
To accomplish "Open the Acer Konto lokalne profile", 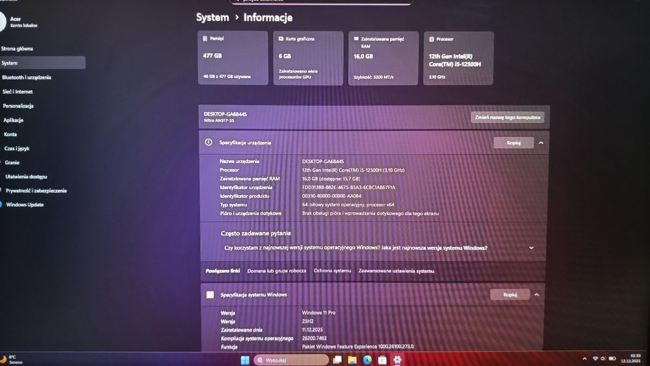I will [x=20, y=21].
